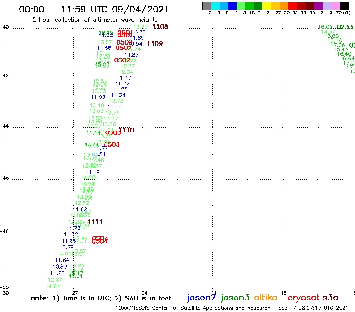Click the green value 15.06
Image resolution: width=355 pixels, height=312 pixels.
pos(331,36)
